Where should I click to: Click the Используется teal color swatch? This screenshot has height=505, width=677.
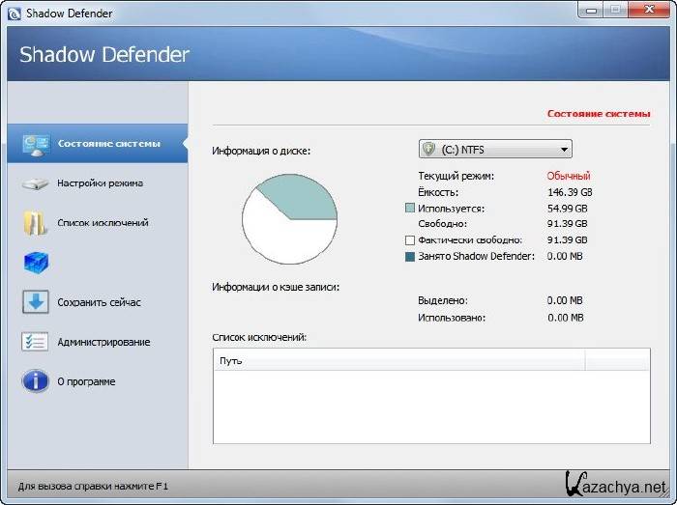[410, 209]
